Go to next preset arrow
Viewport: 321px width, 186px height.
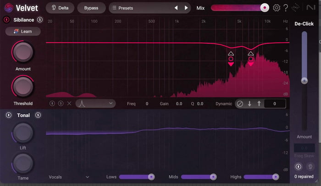(186, 8)
